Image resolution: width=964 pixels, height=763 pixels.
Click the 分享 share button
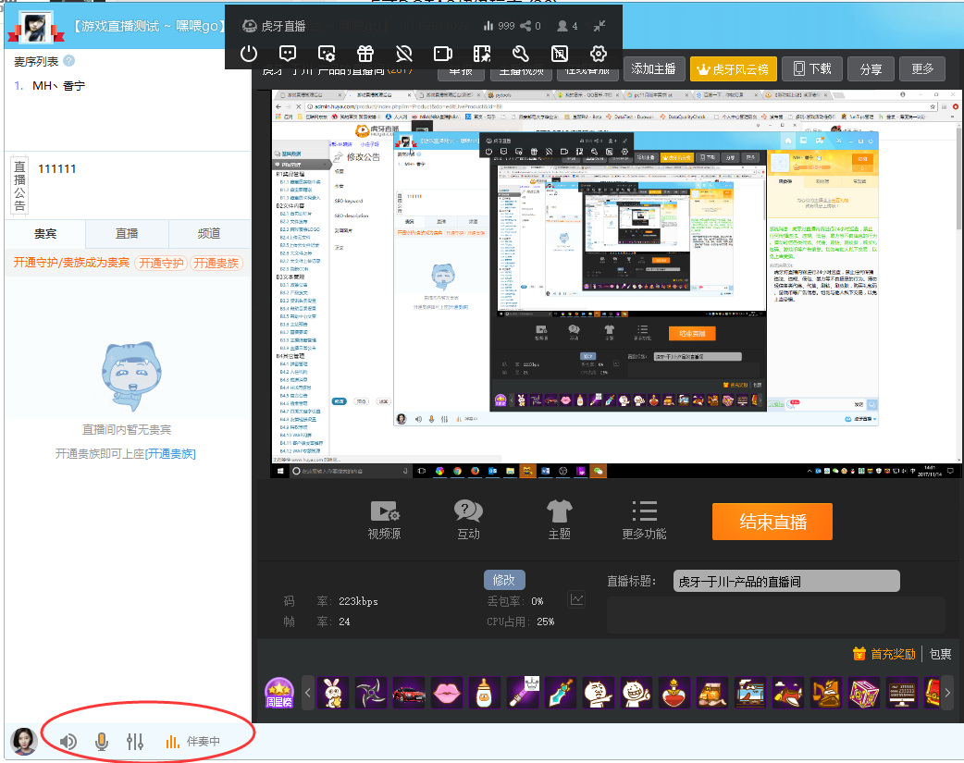click(871, 68)
